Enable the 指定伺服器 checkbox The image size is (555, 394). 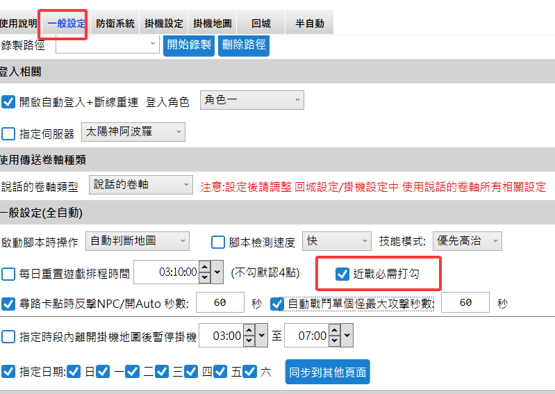coord(8,133)
